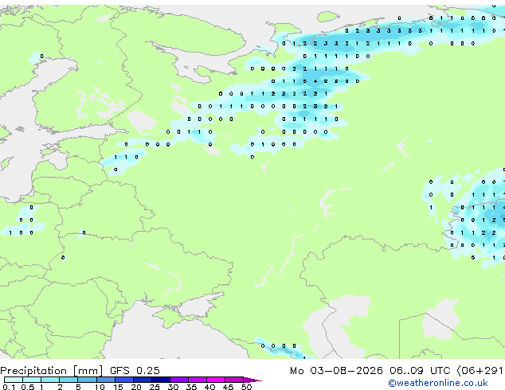505x390 pixels.
Task: Select the 10–15 mm legend swatch
Action: (x=105, y=380)
